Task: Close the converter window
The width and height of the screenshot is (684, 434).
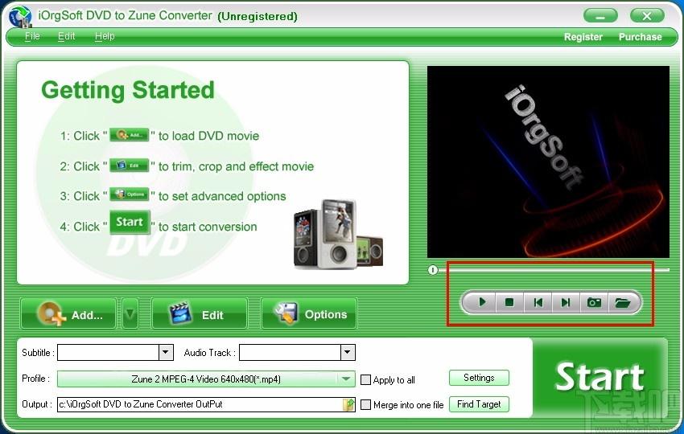Action: click(647, 17)
